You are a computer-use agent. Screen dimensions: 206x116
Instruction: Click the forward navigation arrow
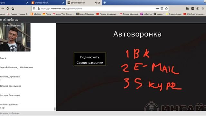[3, 9]
